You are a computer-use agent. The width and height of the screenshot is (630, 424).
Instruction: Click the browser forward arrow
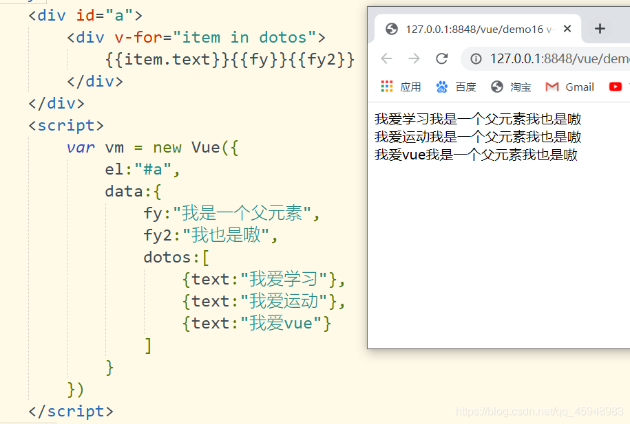[x=414, y=58]
